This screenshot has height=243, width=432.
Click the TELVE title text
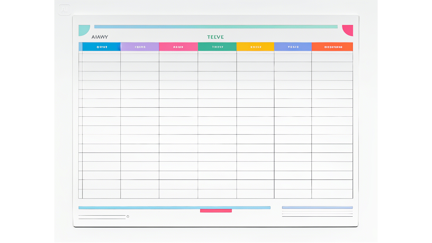click(x=216, y=36)
